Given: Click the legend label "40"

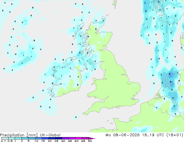Looking at the screenshot, I should point(76,141).
